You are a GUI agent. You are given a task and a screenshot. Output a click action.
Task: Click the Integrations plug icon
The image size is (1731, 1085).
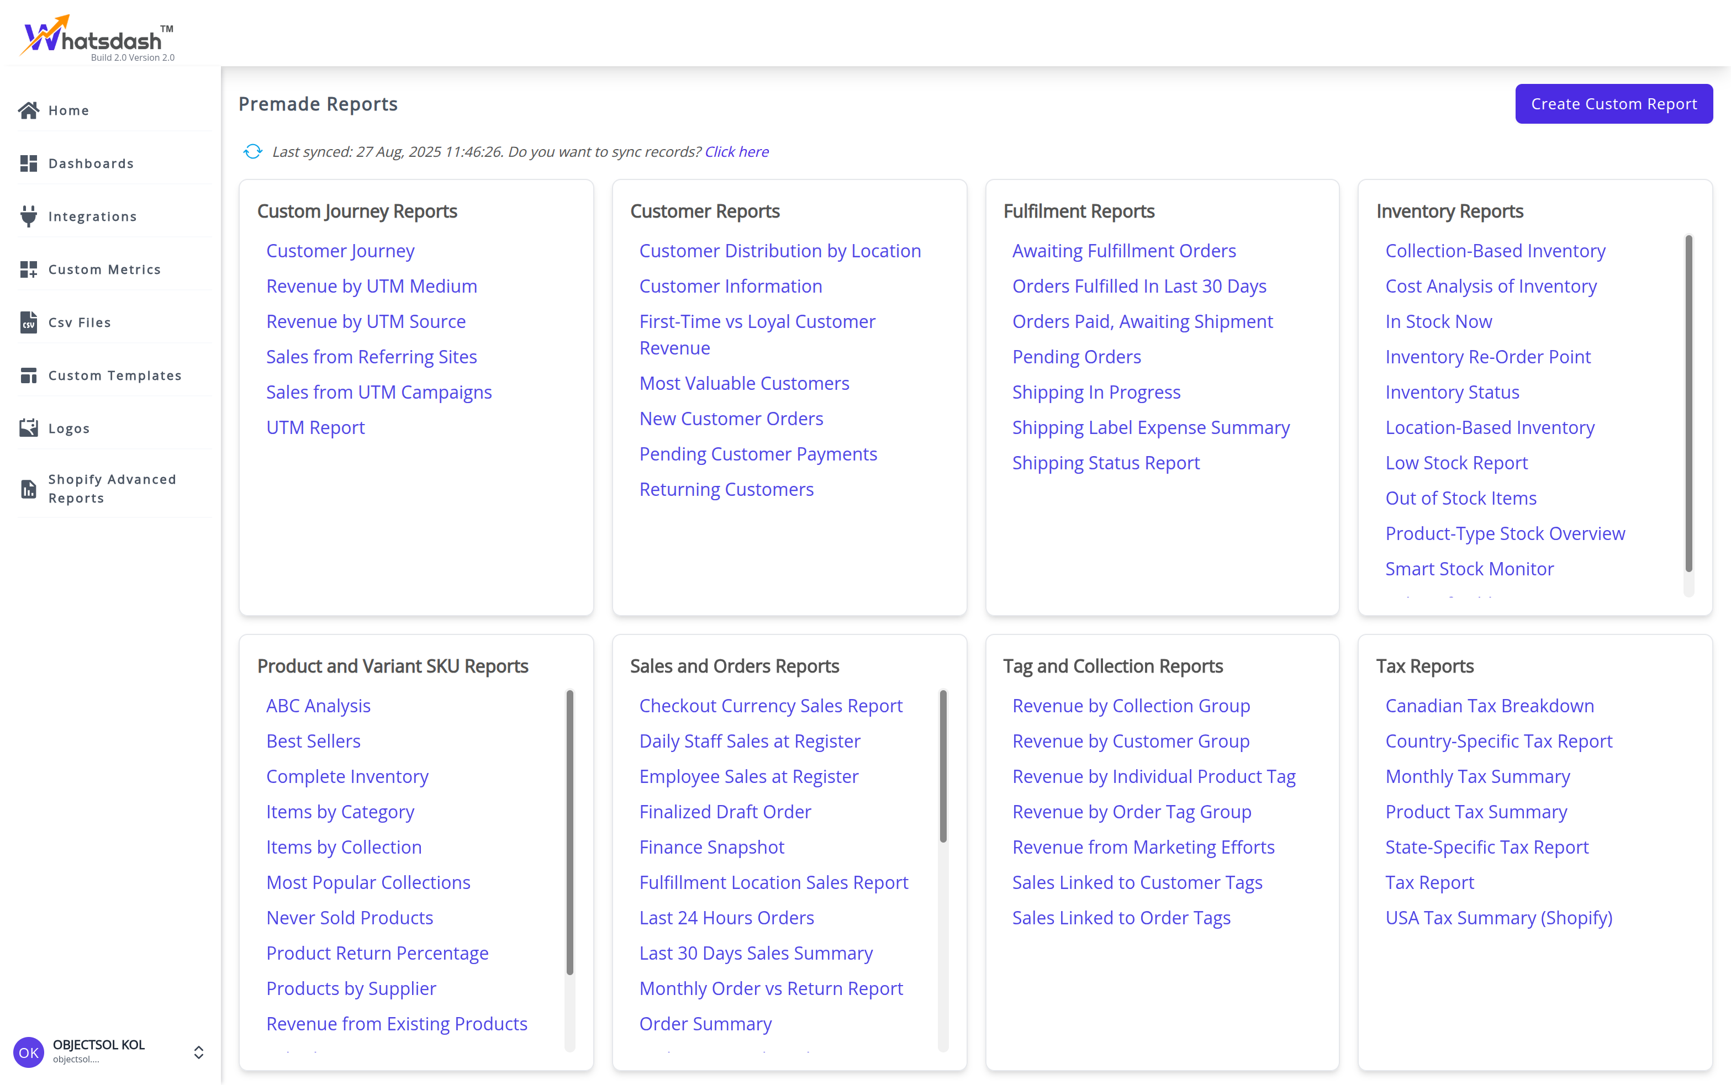click(29, 216)
